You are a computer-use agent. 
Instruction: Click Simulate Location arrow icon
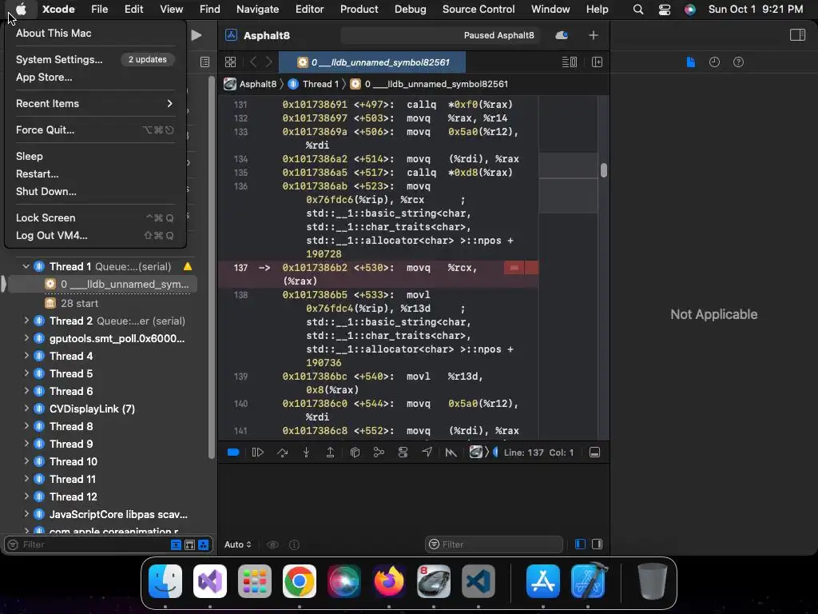pyautogui.click(x=427, y=453)
